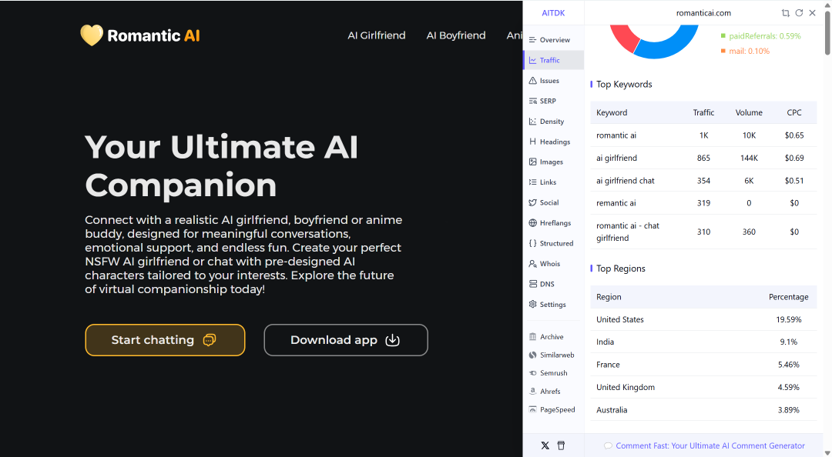This screenshot has width=832, height=457.
Task: Click the X (Twitter) icon at panel bottom
Action: pyautogui.click(x=545, y=445)
